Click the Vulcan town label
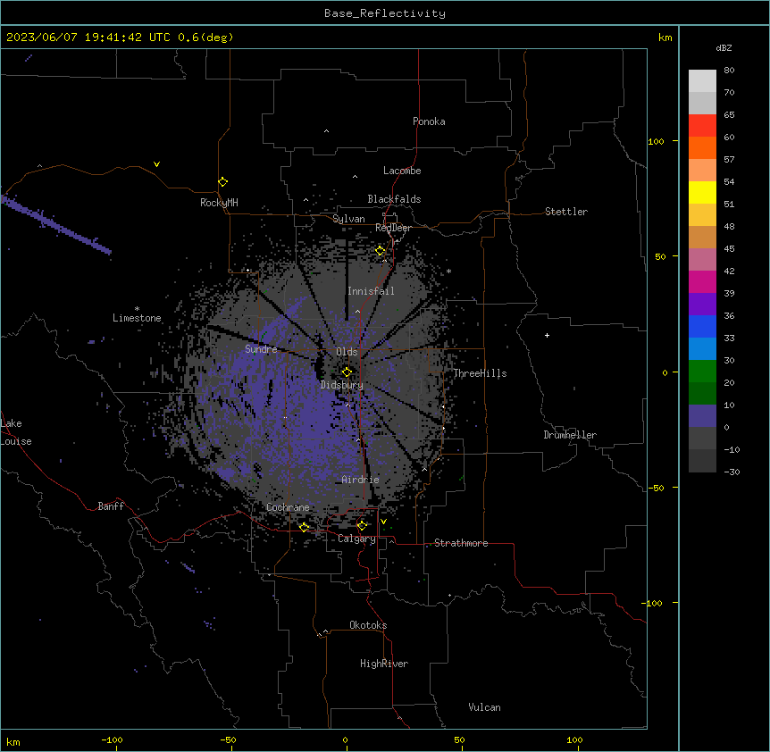Image resolution: width=770 pixels, height=752 pixels. [x=485, y=707]
